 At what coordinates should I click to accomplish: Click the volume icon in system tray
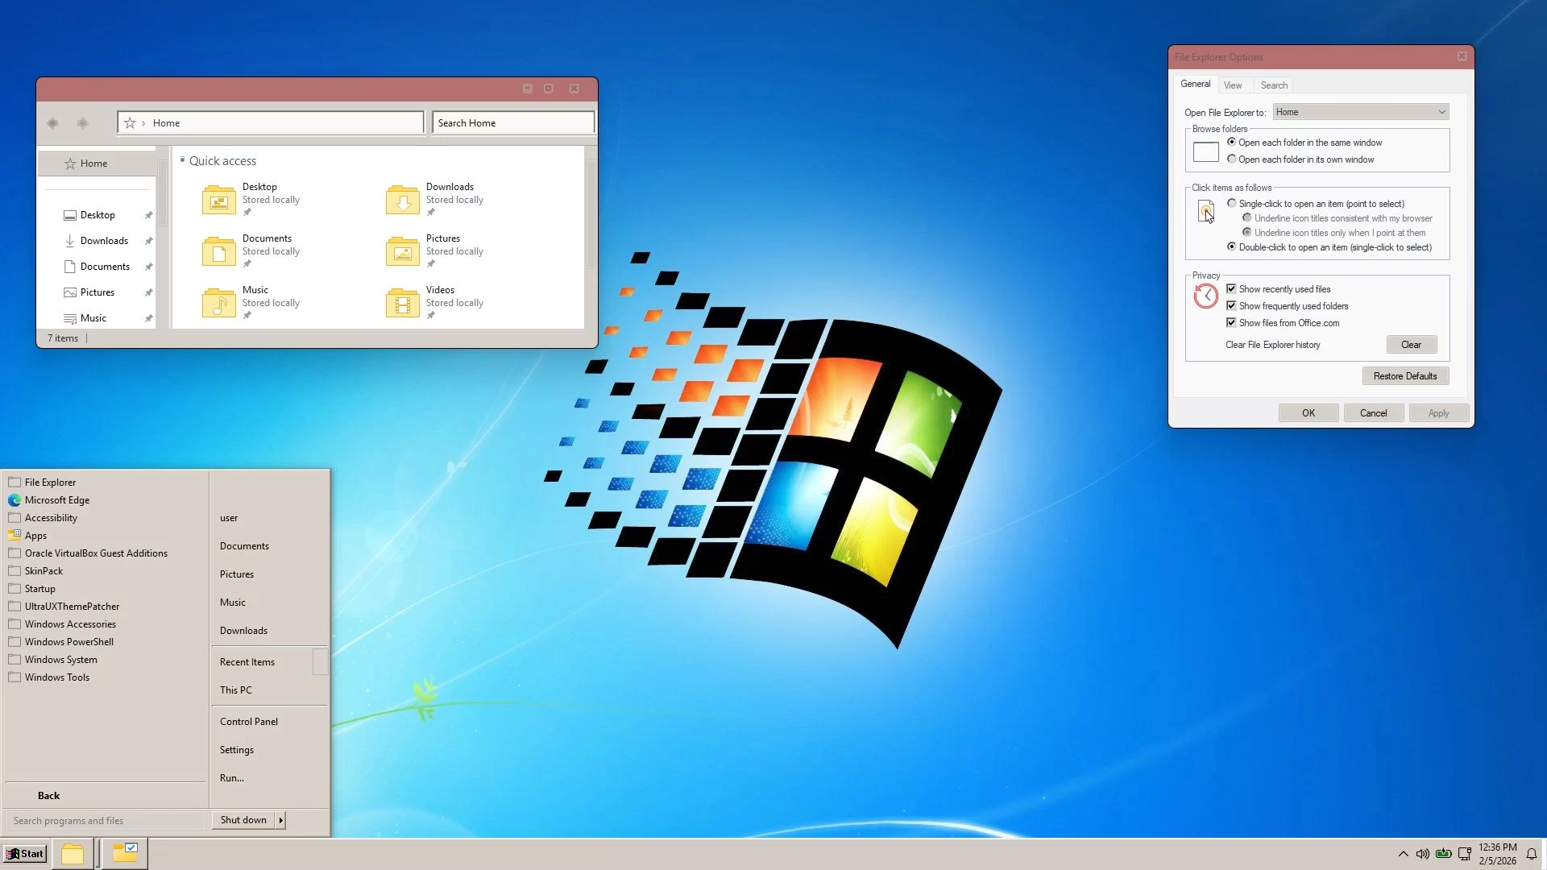1423,854
